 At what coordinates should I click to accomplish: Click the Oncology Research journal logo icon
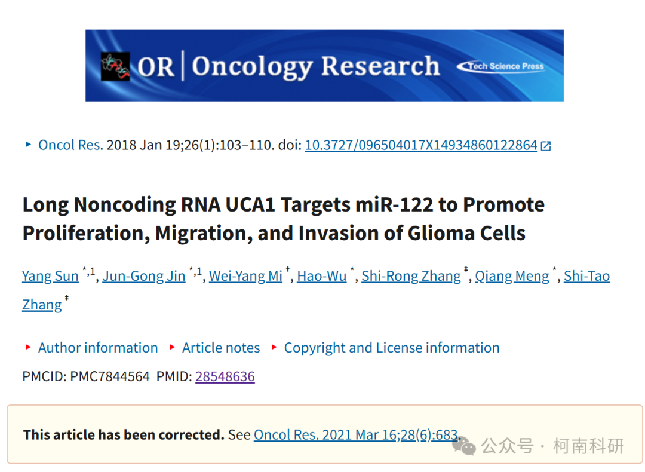click(x=116, y=66)
